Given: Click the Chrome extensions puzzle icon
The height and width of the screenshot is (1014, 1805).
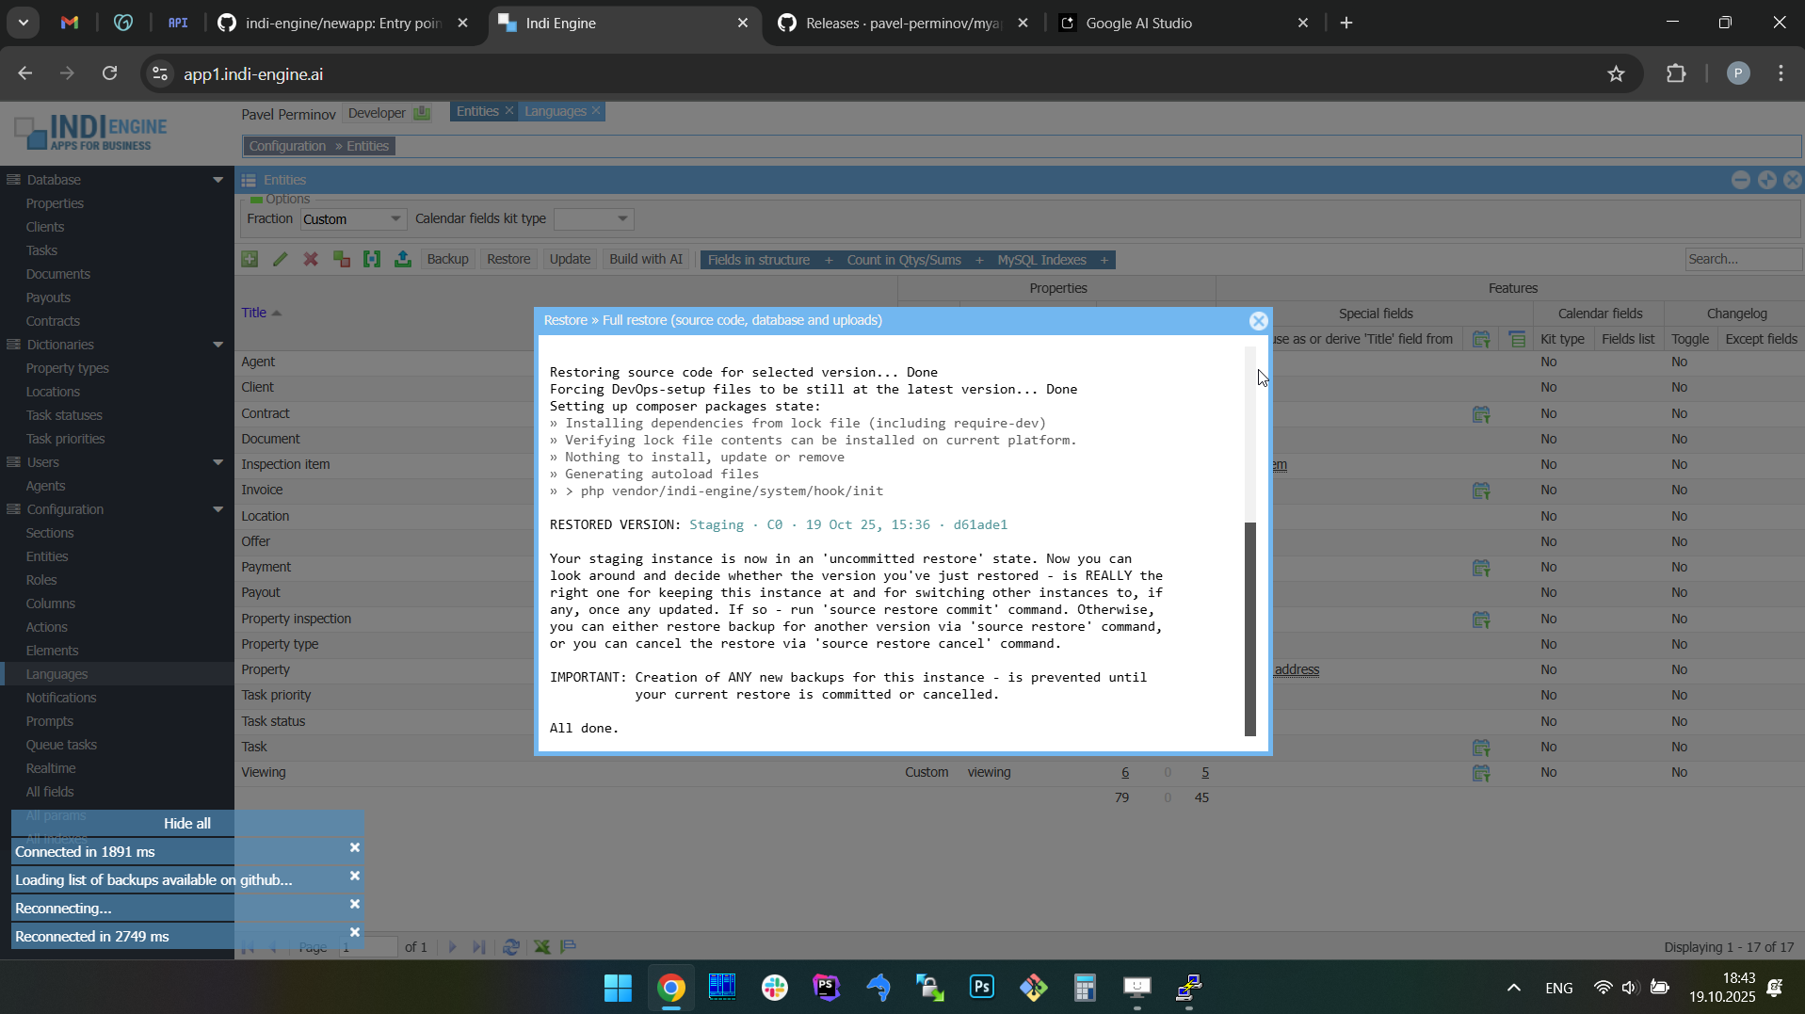Looking at the screenshot, I should (x=1676, y=74).
